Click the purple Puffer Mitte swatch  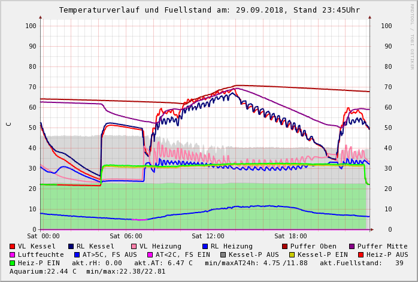[x=352, y=246]
